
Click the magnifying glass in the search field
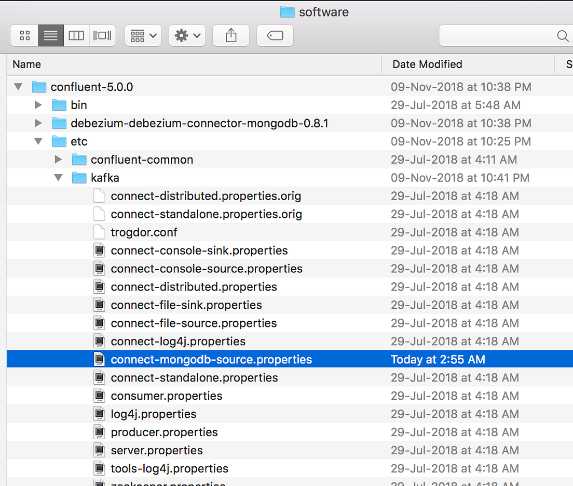563,36
